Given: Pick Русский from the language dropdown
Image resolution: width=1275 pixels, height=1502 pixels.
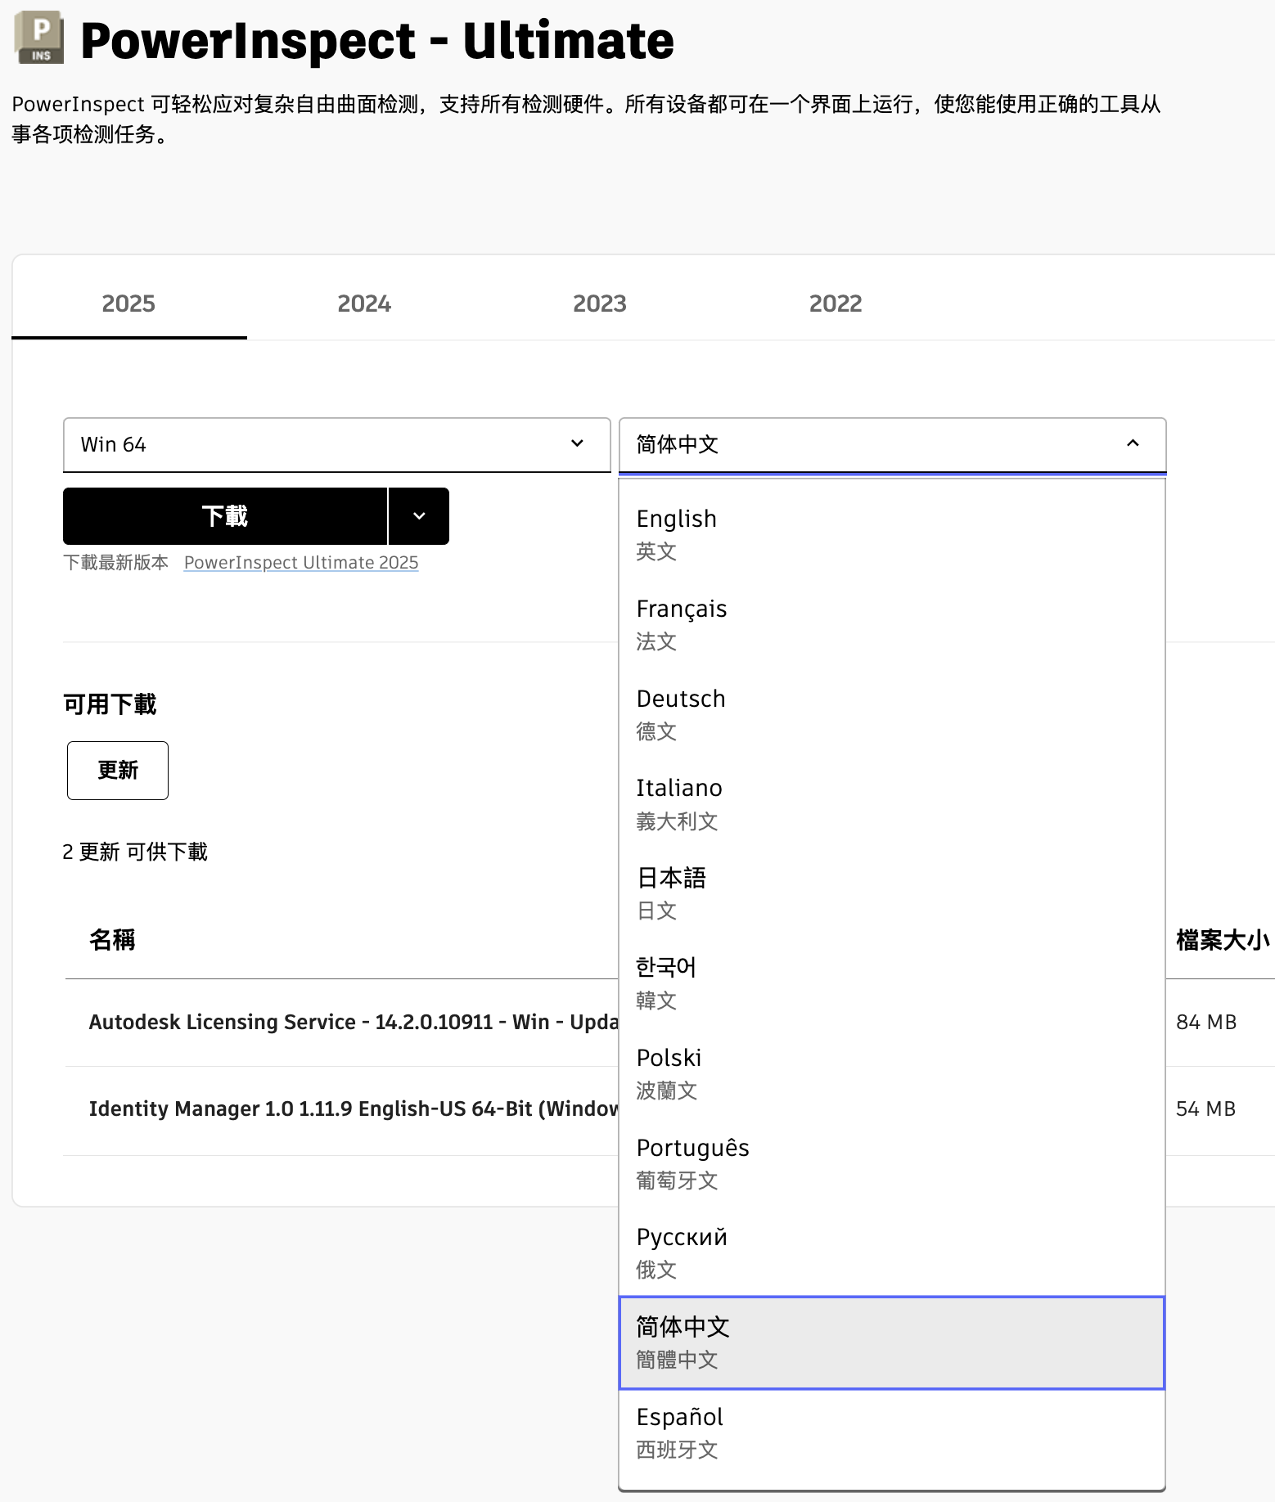Looking at the screenshot, I should point(892,1252).
